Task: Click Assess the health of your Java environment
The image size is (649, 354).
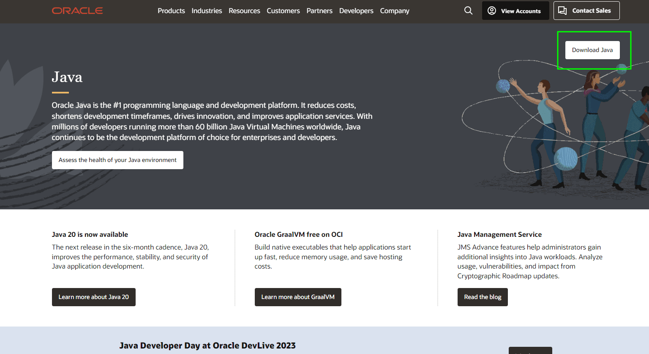Action: [x=117, y=160]
